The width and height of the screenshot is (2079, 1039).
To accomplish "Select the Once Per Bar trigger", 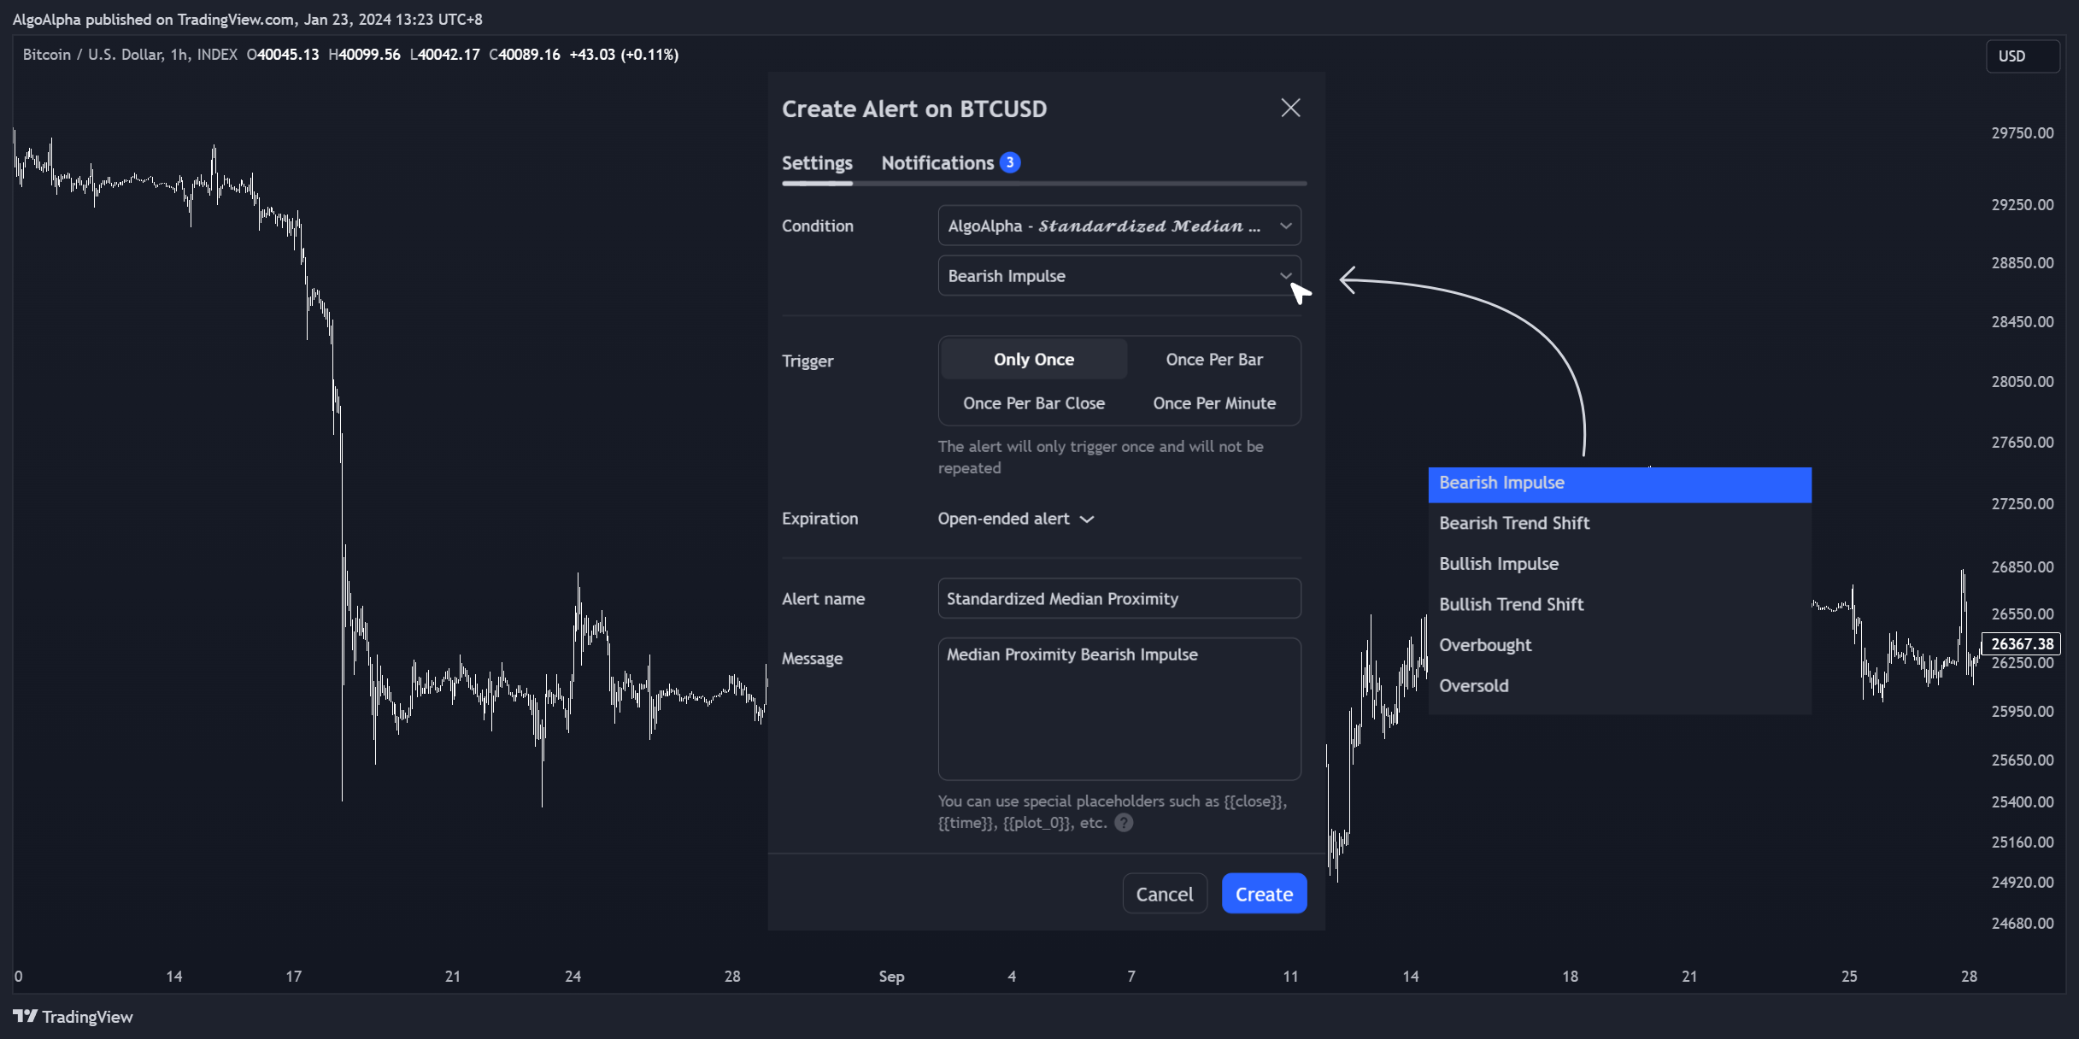I will click(1214, 360).
